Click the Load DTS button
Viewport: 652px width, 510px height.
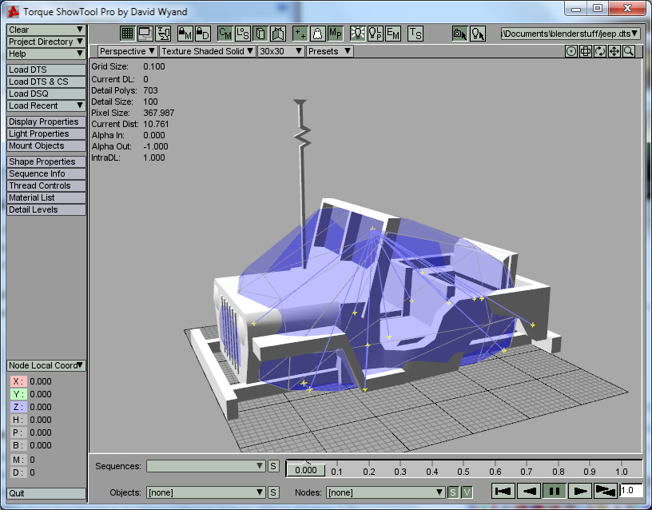coord(46,70)
